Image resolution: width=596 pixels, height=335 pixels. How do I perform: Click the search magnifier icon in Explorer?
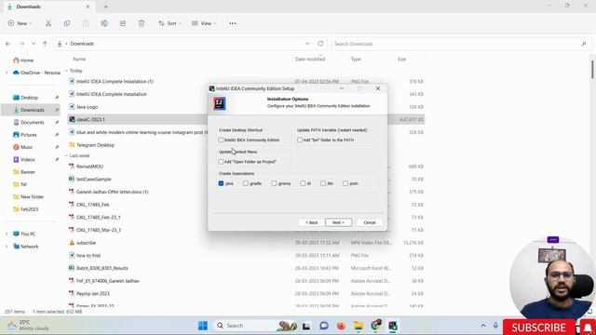[584, 44]
